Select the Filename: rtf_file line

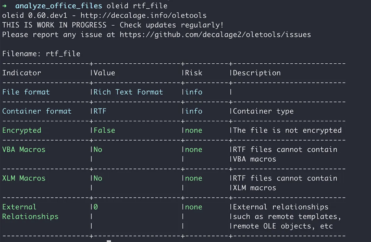[x=41, y=54]
